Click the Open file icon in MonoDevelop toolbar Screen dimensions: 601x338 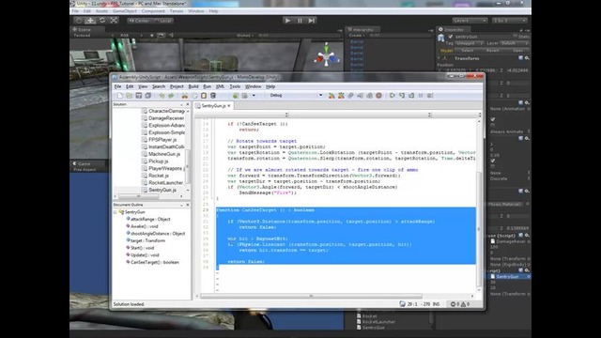tap(130, 96)
